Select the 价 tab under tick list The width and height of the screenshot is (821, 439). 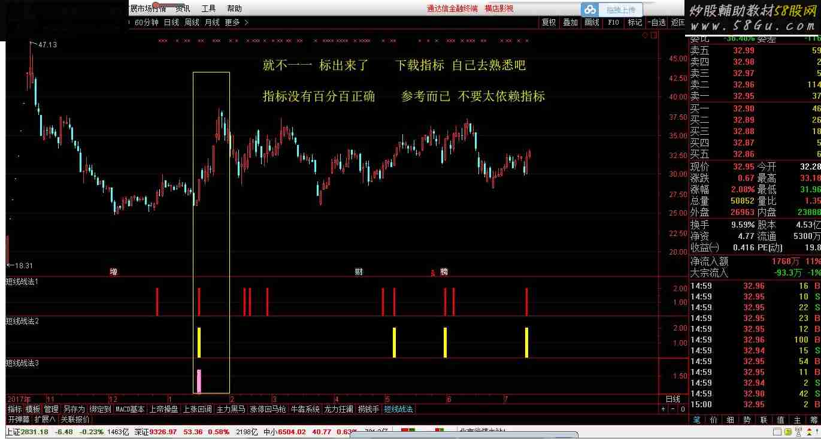click(713, 420)
